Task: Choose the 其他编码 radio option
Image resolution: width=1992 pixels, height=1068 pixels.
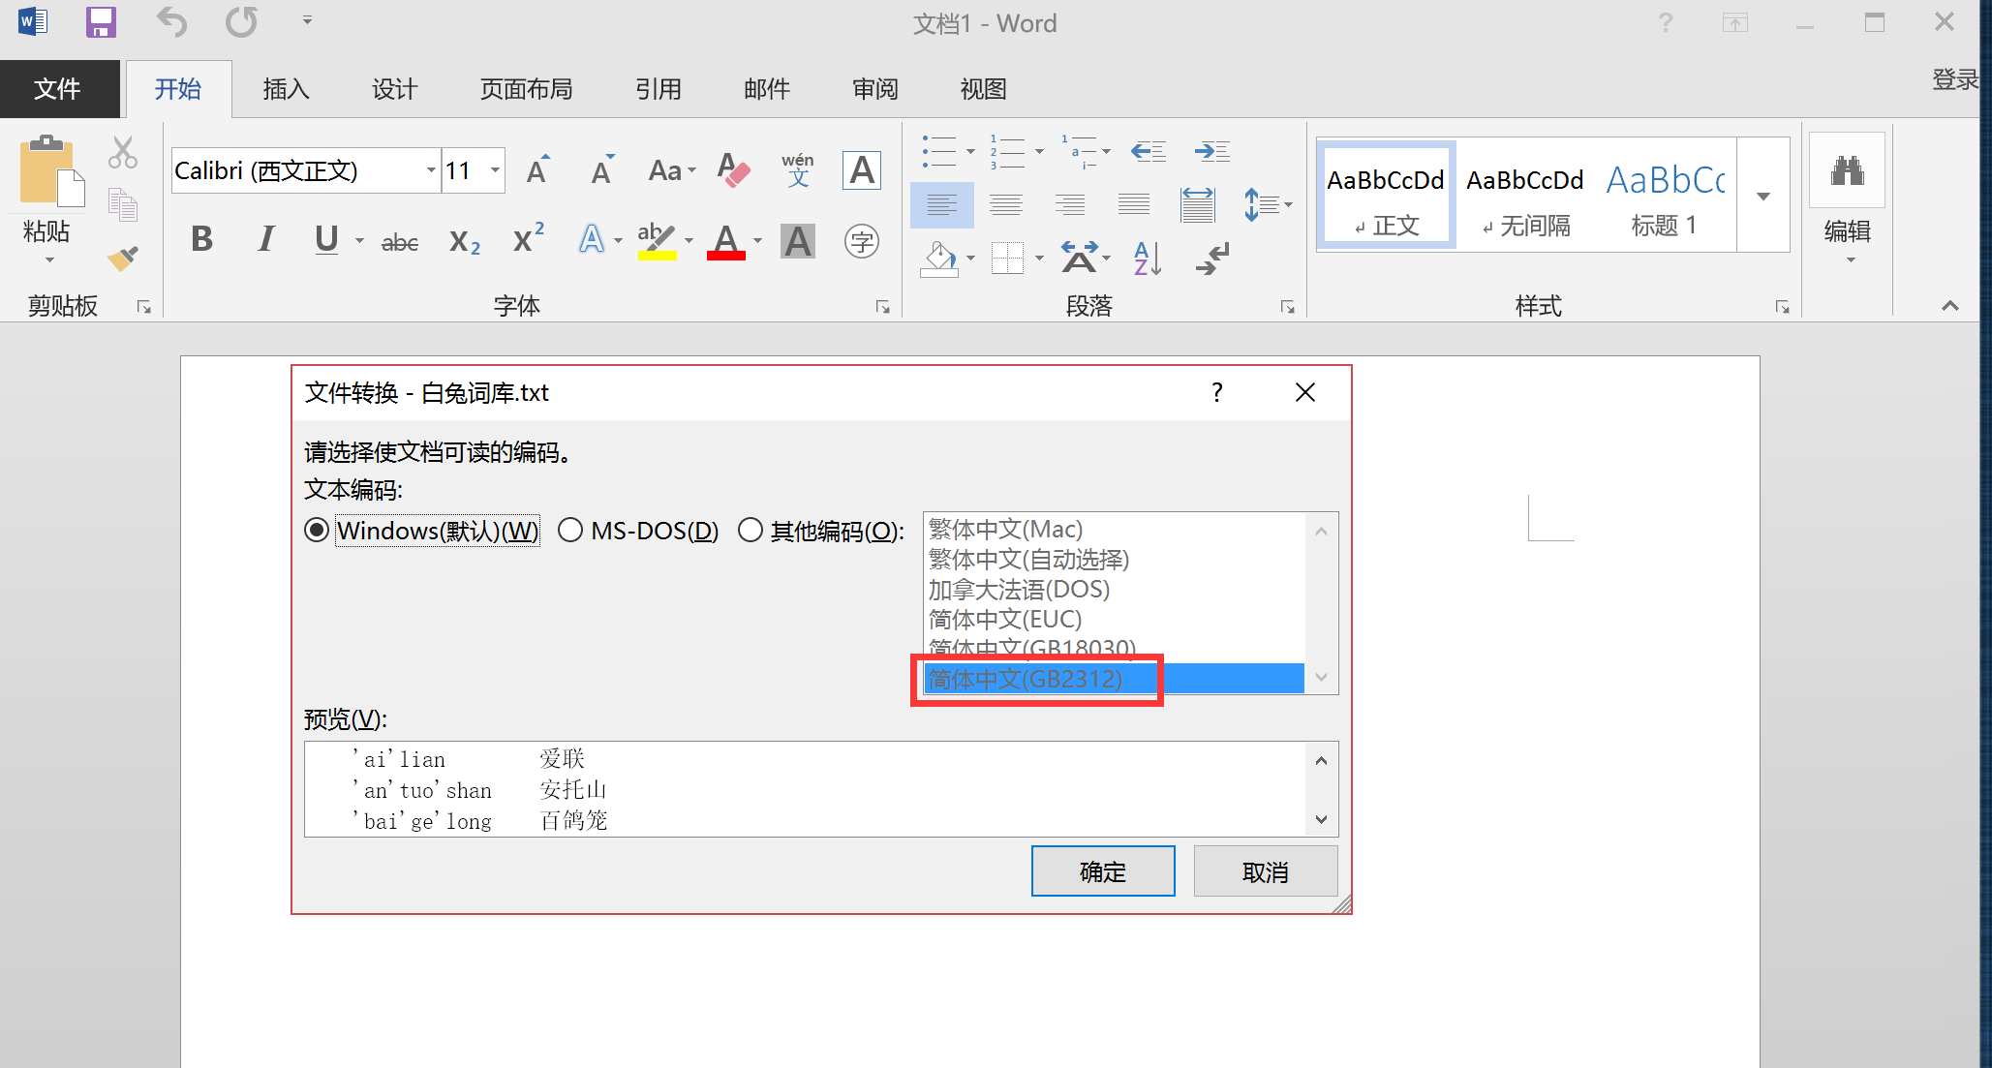Action: point(751,531)
